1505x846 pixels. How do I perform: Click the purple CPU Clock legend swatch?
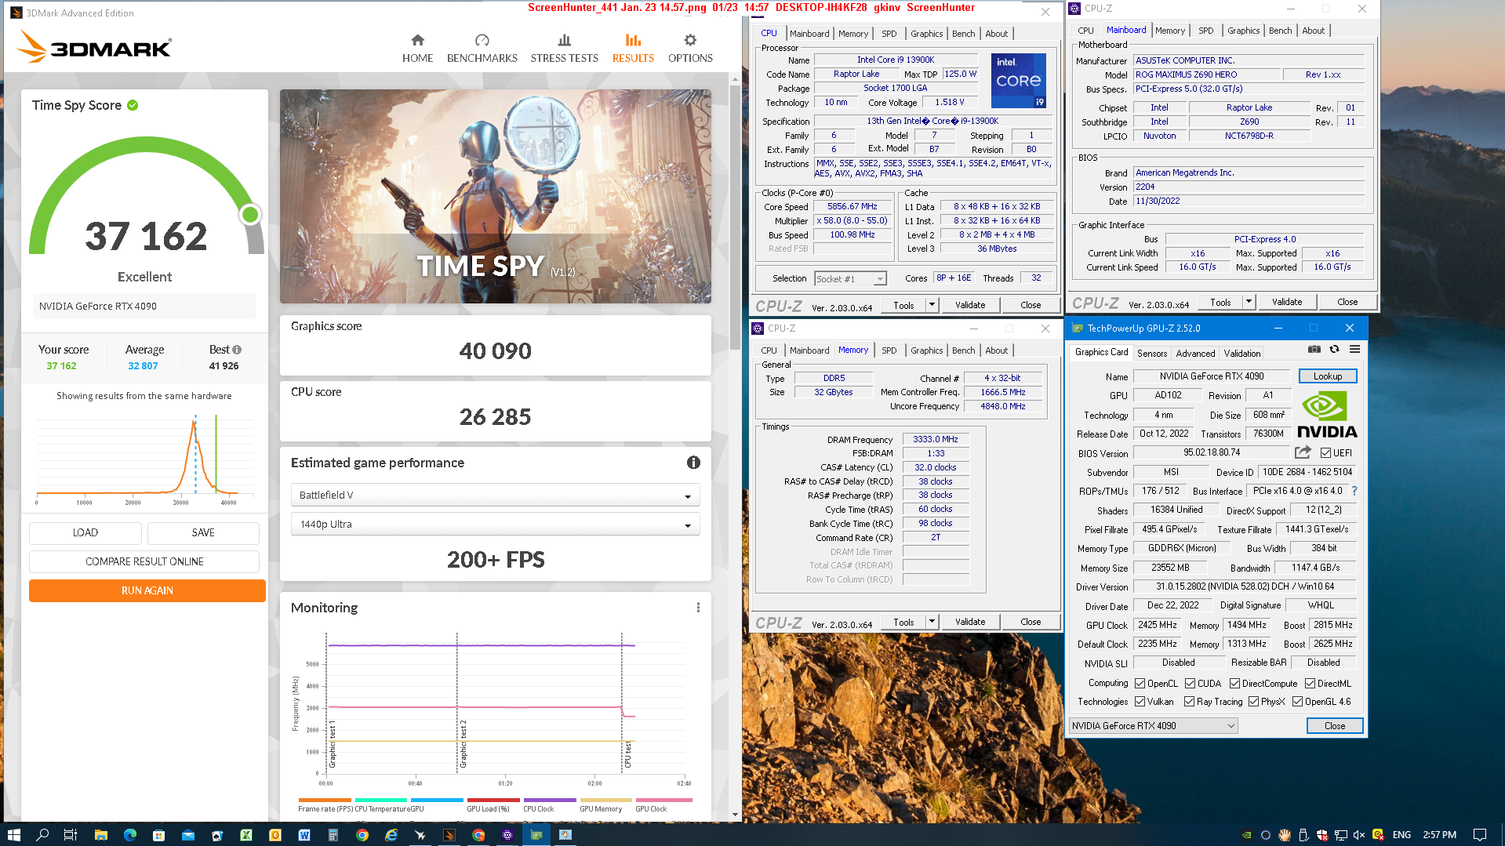click(550, 801)
